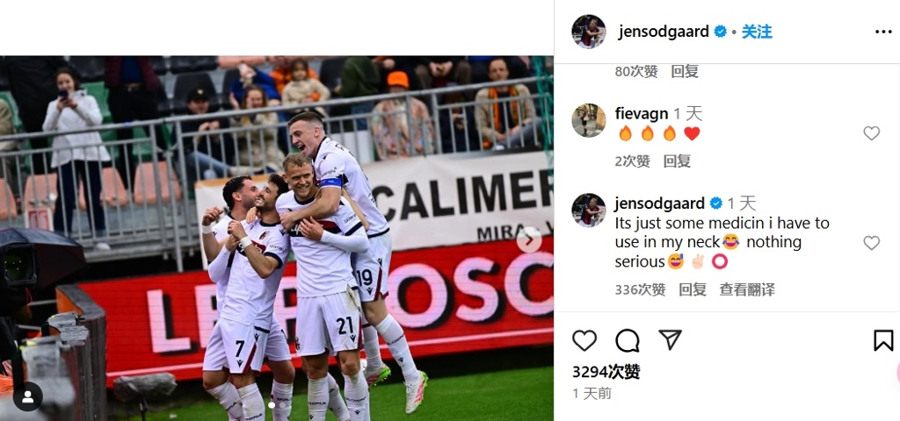Follow jensodgaard with 关注 link
Screen dimensions: 900x421
click(x=757, y=32)
